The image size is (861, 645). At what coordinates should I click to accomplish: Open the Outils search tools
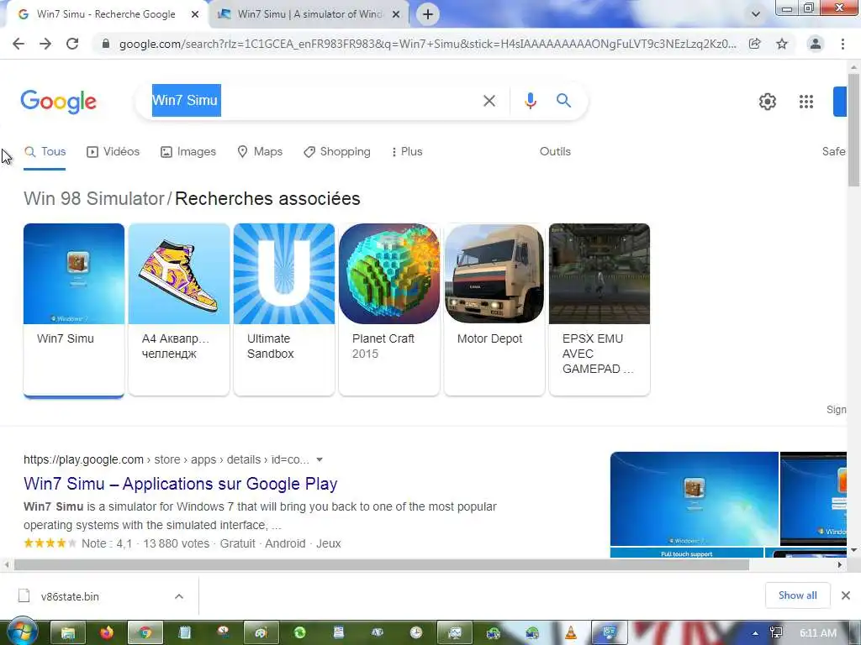[555, 151]
